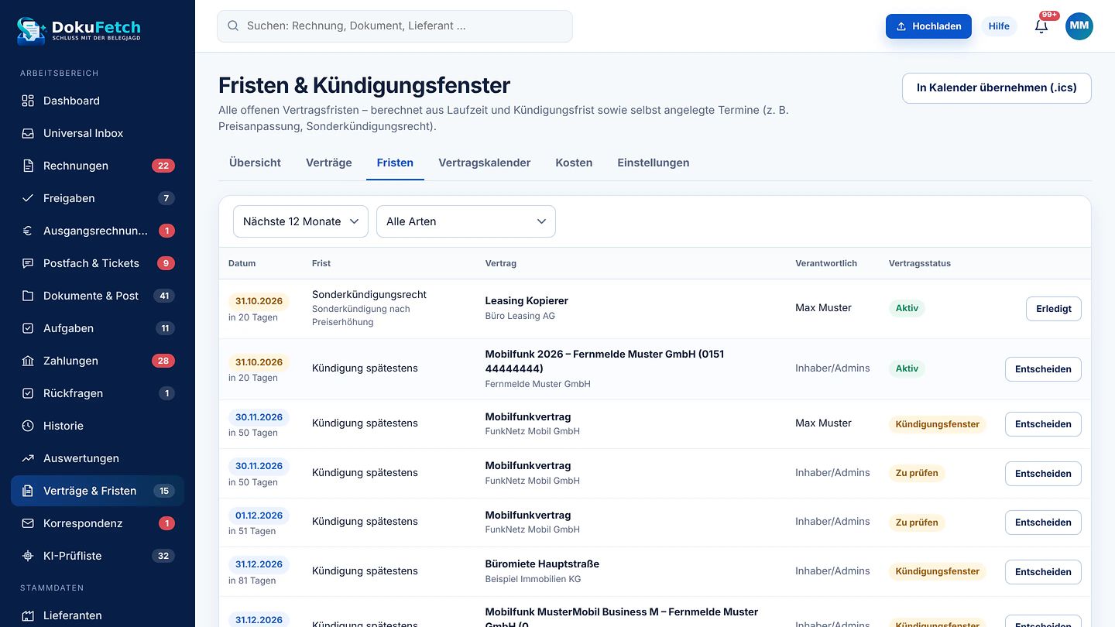Click the Rückfragen icon in sidebar
Viewport: 1115px width, 627px height.
28,393
